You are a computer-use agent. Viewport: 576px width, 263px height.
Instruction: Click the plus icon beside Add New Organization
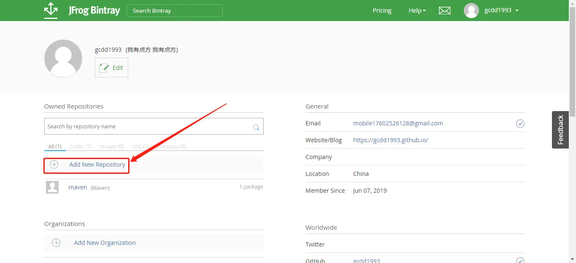56,243
